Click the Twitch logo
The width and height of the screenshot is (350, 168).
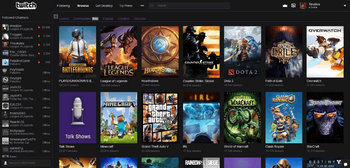click(x=26, y=6)
